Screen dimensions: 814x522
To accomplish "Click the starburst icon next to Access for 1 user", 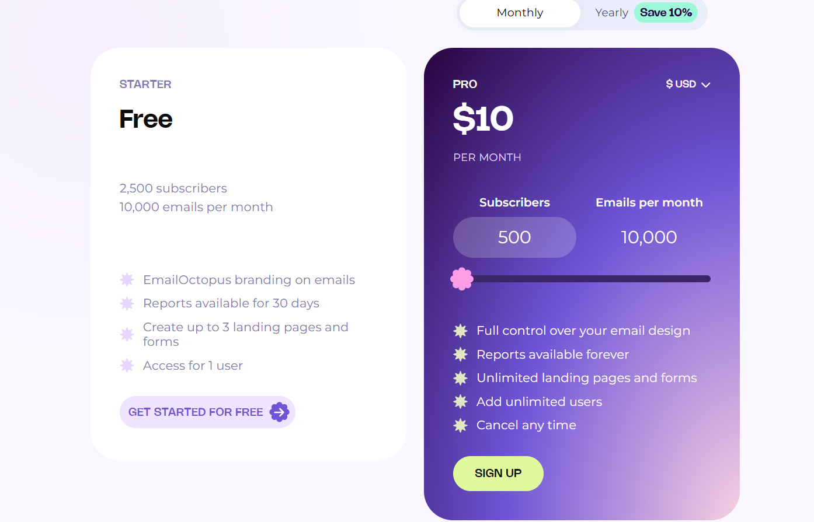I will pos(127,366).
